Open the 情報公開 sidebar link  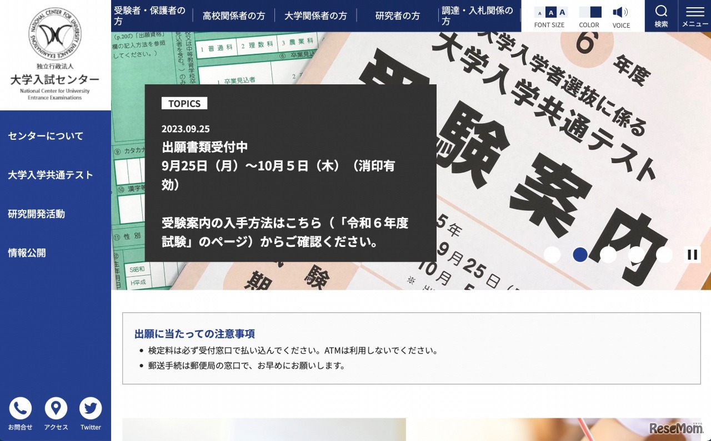(x=27, y=253)
